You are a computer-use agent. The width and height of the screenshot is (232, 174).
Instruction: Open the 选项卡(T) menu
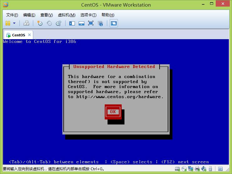point(88,15)
